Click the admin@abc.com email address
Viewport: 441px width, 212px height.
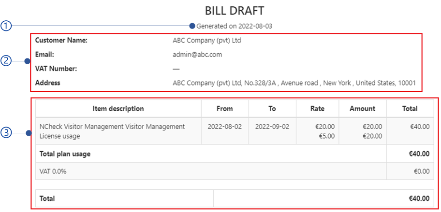(x=197, y=55)
